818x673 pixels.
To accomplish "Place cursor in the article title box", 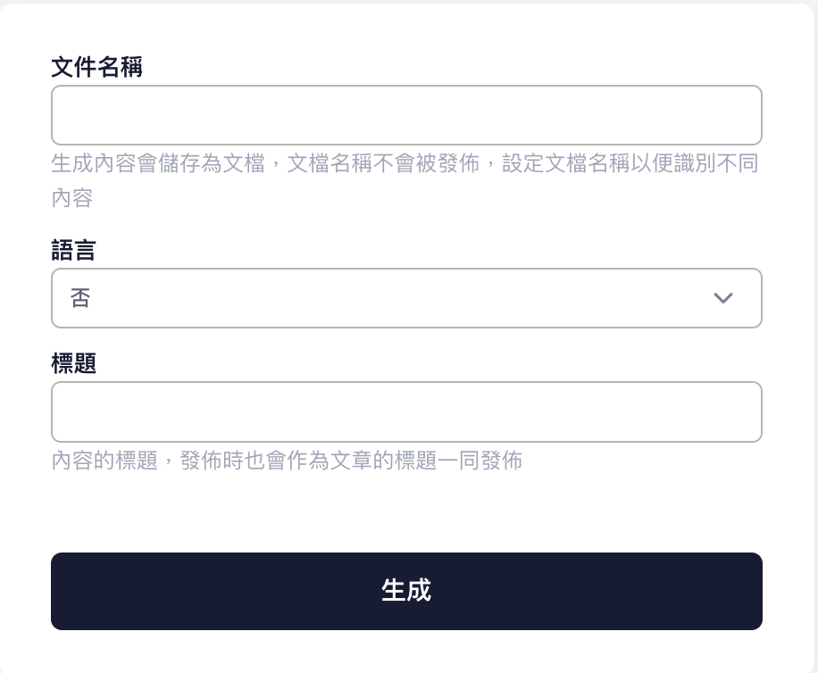I will (x=406, y=412).
